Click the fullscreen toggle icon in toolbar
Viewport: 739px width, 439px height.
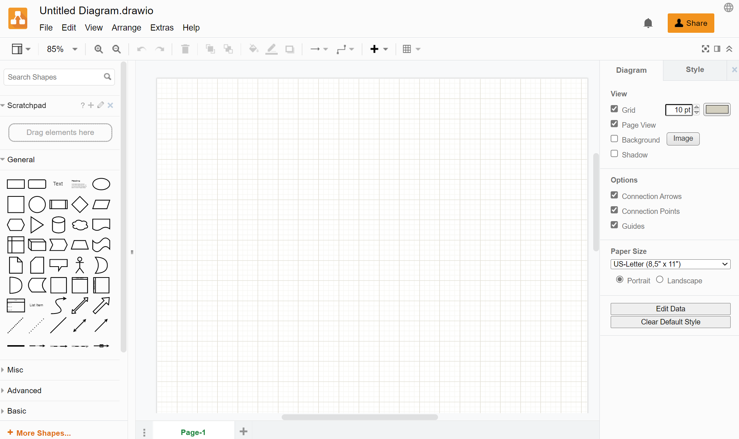click(x=705, y=49)
